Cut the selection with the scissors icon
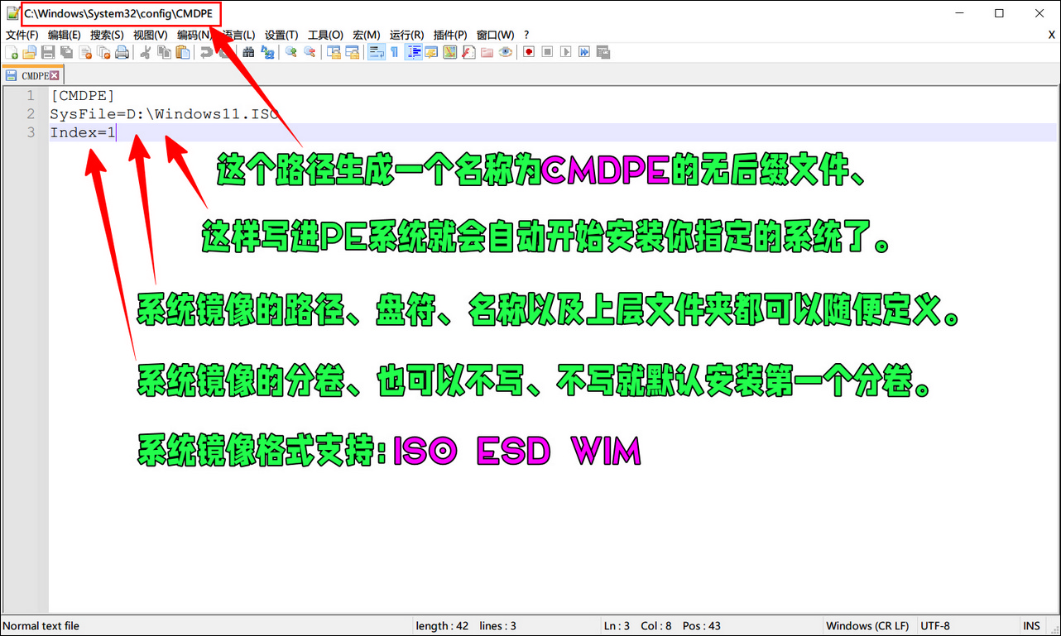Viewport: 1061px width, 636px height. tap(145, 52)
